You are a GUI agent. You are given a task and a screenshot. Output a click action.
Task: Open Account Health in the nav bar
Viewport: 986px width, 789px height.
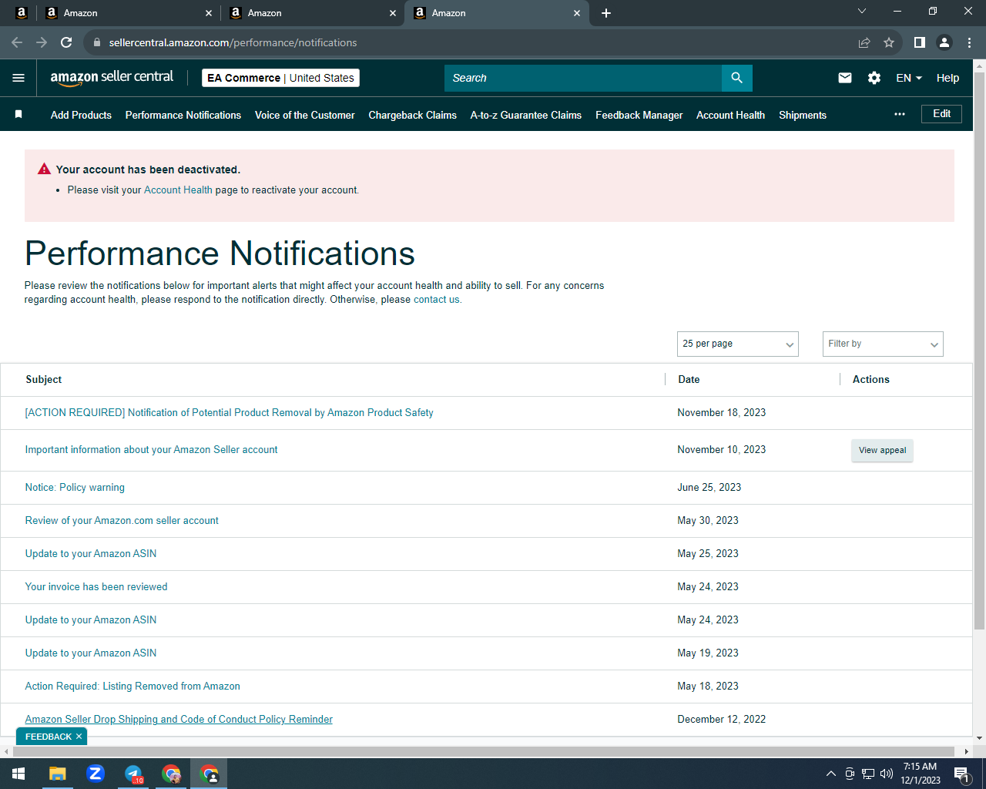[731, 115]
